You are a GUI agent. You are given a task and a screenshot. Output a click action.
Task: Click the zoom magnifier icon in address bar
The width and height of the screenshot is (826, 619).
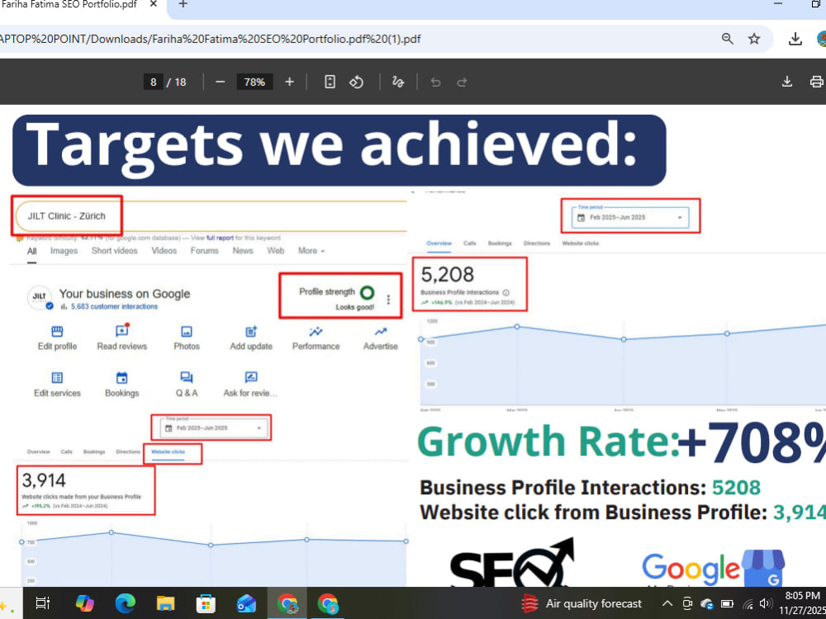tap(728, 39)
